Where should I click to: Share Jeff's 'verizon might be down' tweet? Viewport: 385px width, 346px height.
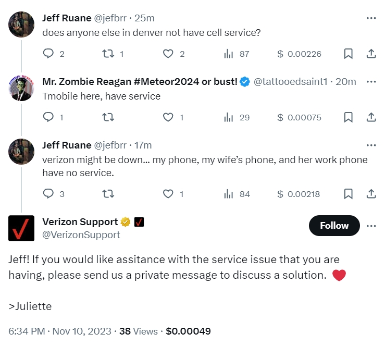371,194
